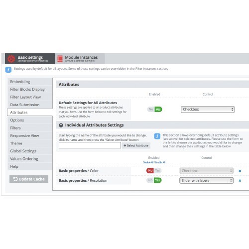
Task: Open the Color attribute Control dropdown
Action: (x=206, y=171)
